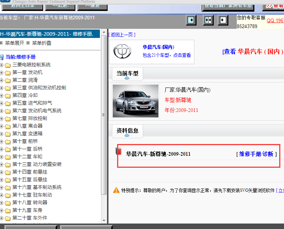Click the center split panels icon
Image resolution: width=284 pixels, height=229 pixels.
pyautogui.click(x=208, y=20)
